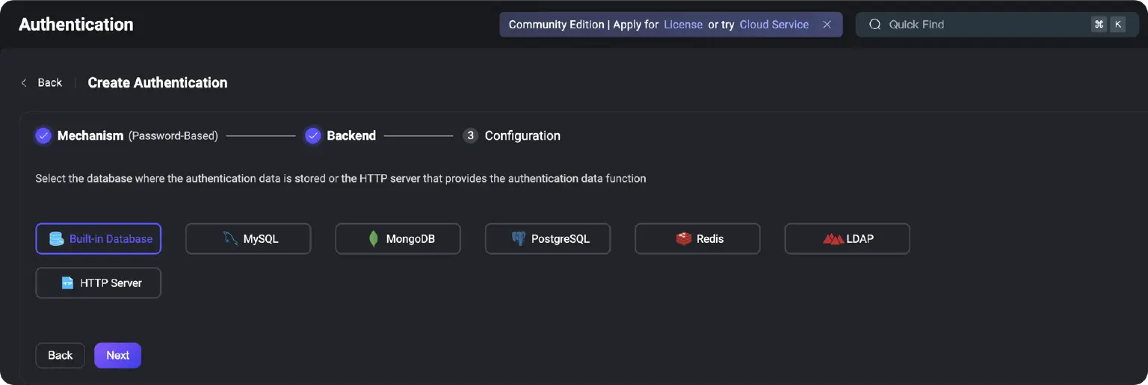Open the License link
The height and width of the screenshot is (385, 1148).
(683, 25)
